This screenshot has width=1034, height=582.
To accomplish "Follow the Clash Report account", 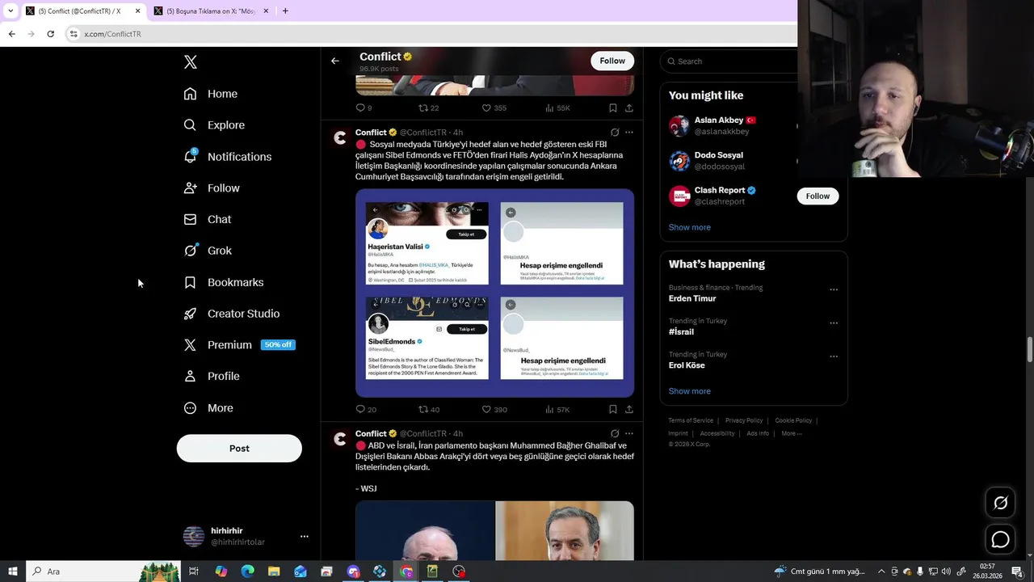I will [x=818, y=196].
